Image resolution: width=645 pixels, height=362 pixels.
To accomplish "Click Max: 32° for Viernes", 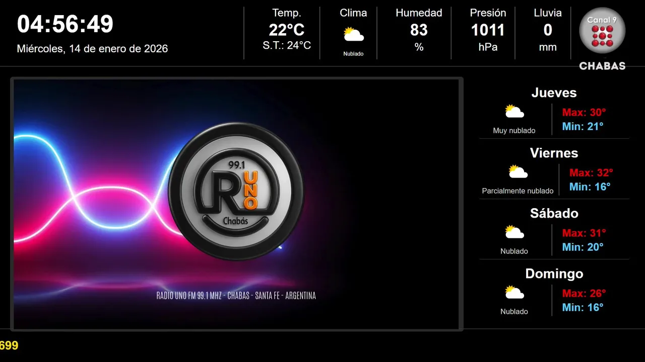I will pos(591,172).
